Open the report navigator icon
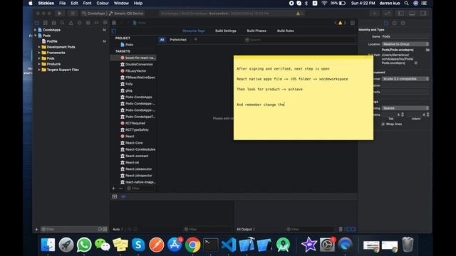Viewport: 456px width, 256px height. tap(105, 23)
